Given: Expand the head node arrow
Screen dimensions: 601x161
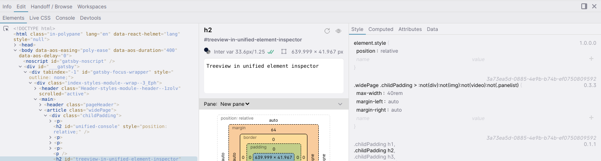Looking at the screenshot, I should pyautogui.click(x=15, y=45).
